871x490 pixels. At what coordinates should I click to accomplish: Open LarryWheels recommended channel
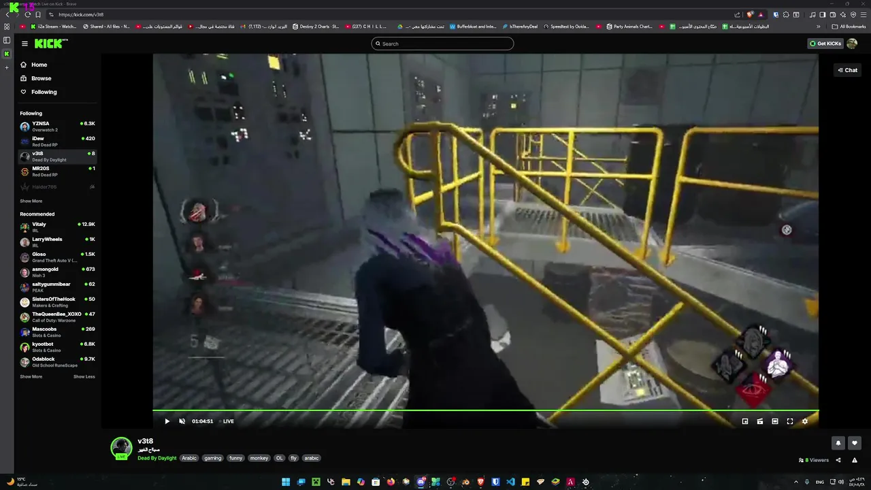tap(57, 242)
